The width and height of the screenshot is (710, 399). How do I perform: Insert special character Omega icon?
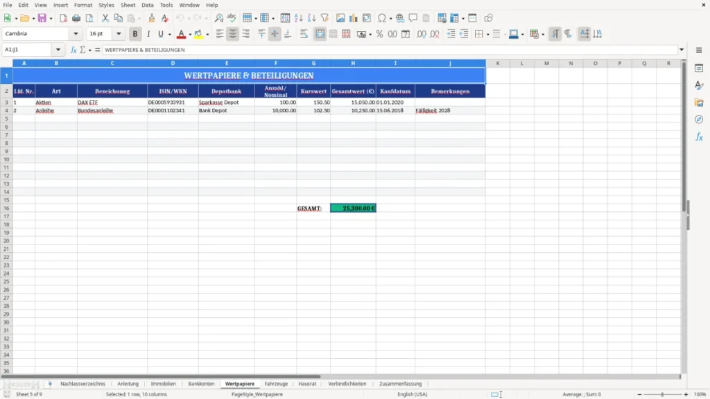click(x=382, y=18)
